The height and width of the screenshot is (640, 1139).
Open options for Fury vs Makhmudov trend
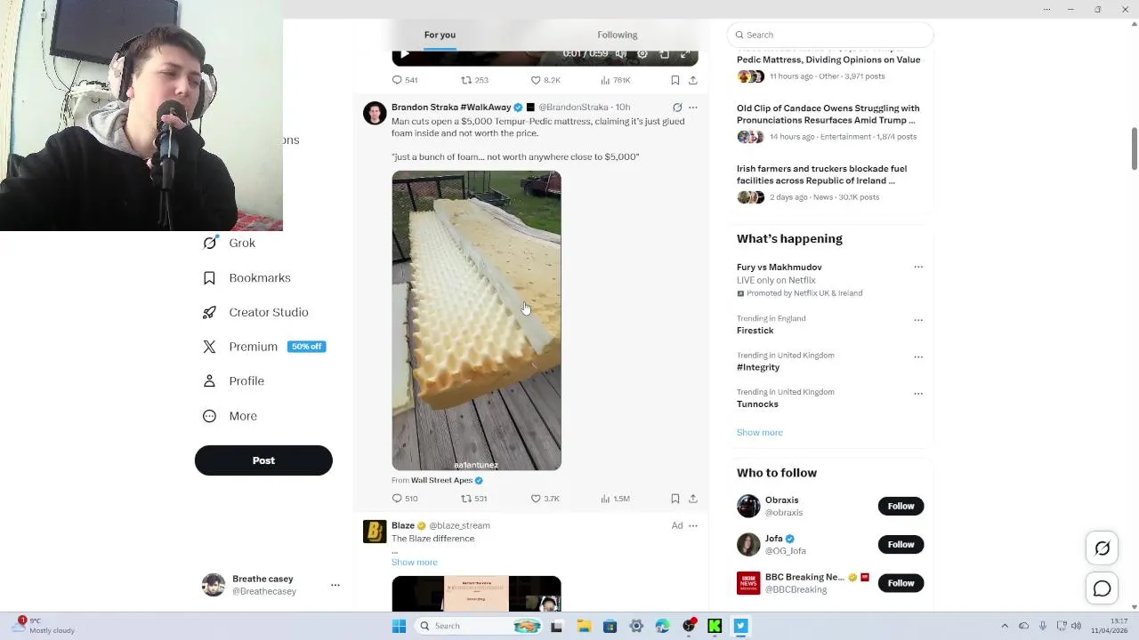[x=918, y=267]
